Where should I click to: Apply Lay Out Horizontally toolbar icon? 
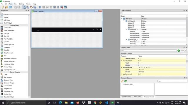[40, 7]
